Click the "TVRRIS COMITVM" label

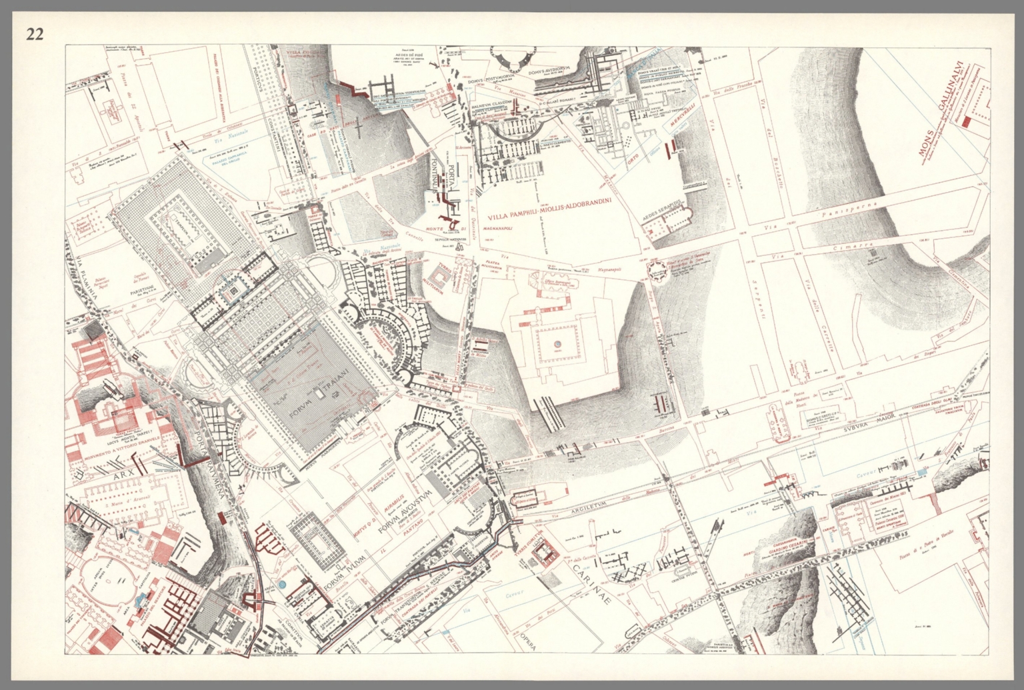coord(527,543)
